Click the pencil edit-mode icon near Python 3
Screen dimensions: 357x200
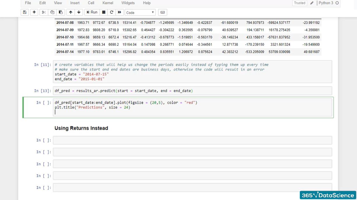click(x=311, y=3)
